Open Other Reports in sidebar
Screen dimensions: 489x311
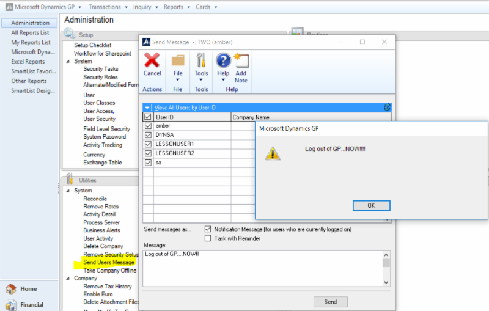tap(29, 81)
